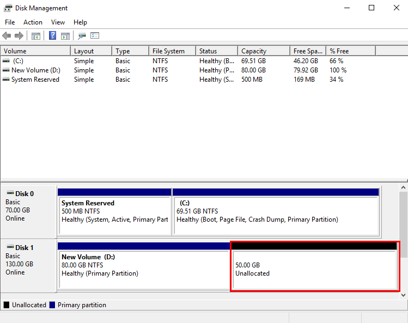This screenshot has width=408, height=323.
Task: Click the 66 % free cell
Action: (x=336, y=61)
